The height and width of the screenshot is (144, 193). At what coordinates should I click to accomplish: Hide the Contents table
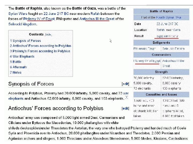click(x=48, y=35)
